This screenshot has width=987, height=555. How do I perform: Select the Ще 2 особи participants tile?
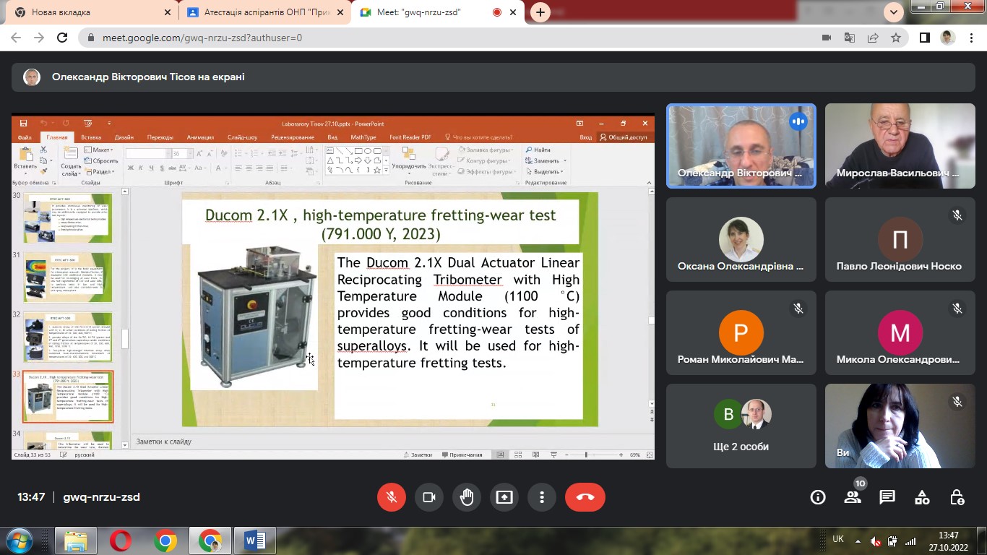click(741, 426)
